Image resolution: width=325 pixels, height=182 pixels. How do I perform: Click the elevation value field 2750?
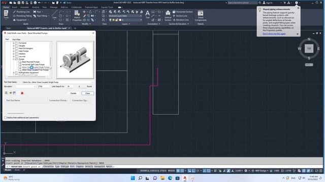point(43,86)
